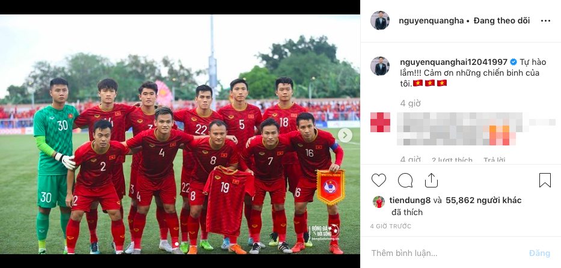The height and width of the screenshot is (268, 561).
Task: Open nguyenquanghai12041997 profile link in caption
Action: coord(453,62)
